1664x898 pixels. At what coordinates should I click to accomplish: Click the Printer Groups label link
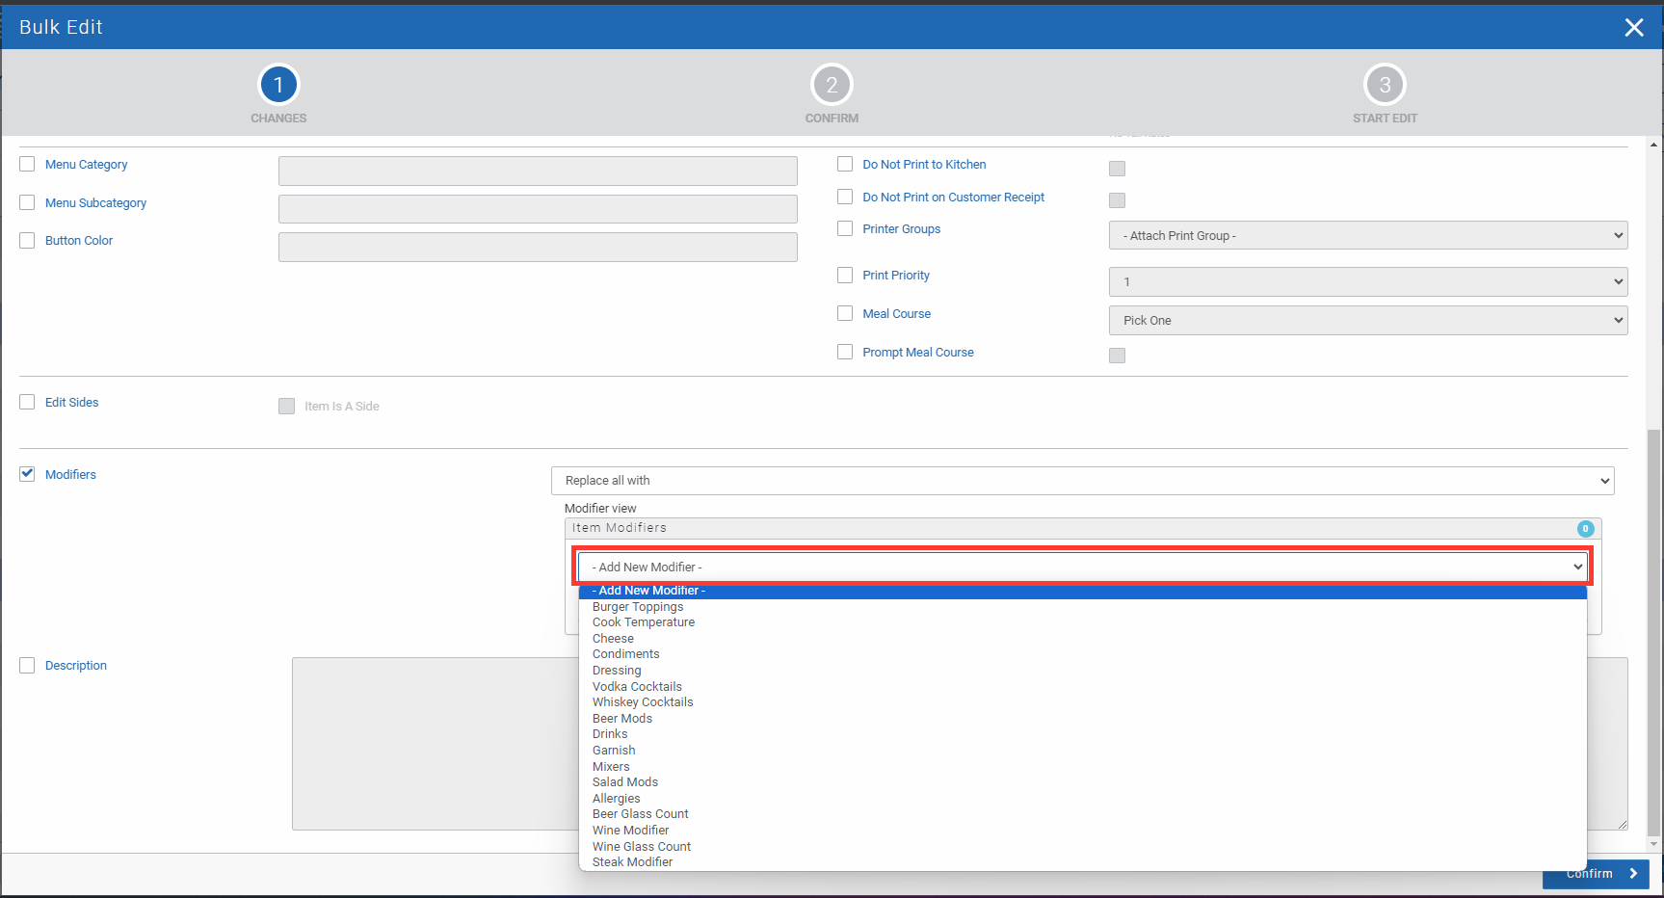(x=901, y=229)
